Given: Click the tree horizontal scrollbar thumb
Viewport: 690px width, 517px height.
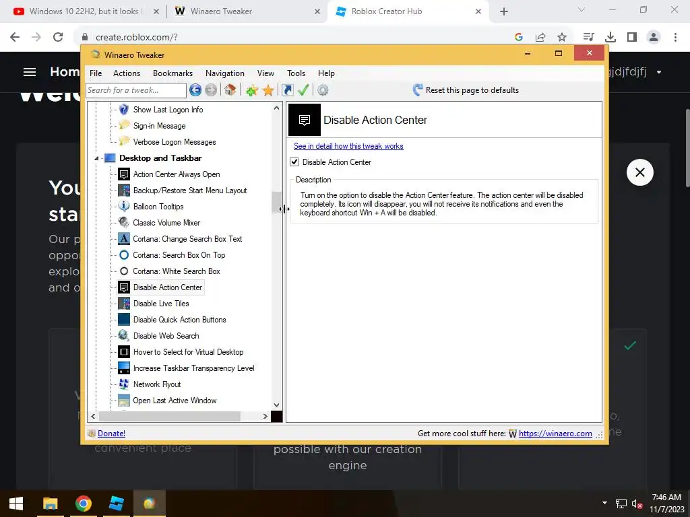Looking at the screenshot, I should pyautogui.click(x=170, y=416).
